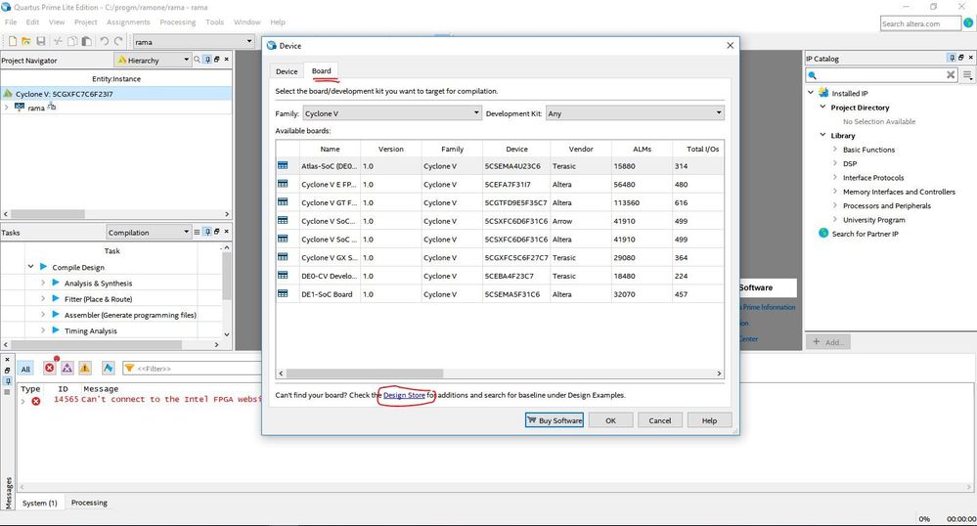Image resolution: width=977 pixels, height=526 pixels.
Task: Toggle flagged messages filter icon
Action: pos(108,368)
